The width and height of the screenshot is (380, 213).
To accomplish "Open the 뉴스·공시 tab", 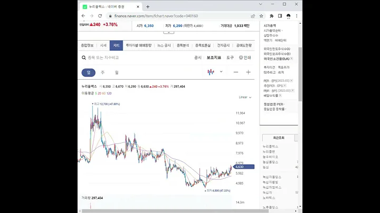I will (164, 45).
